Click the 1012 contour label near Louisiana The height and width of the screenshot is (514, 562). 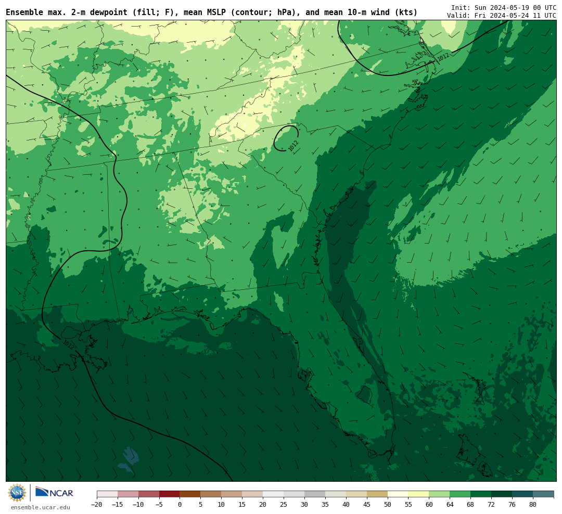click(x=69, y=344)
